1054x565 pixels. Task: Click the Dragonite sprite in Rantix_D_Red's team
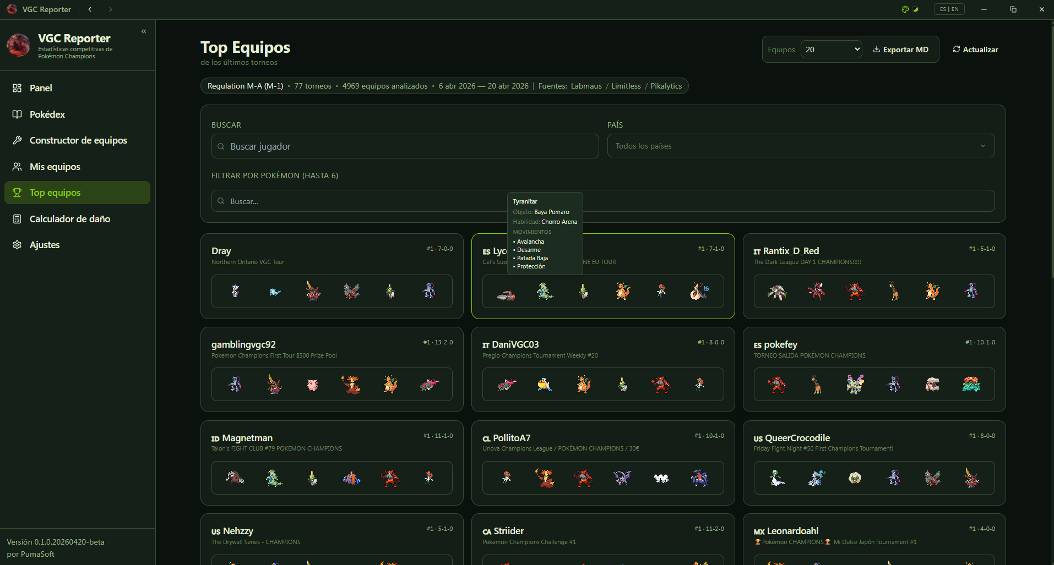[x=932, y=291]
